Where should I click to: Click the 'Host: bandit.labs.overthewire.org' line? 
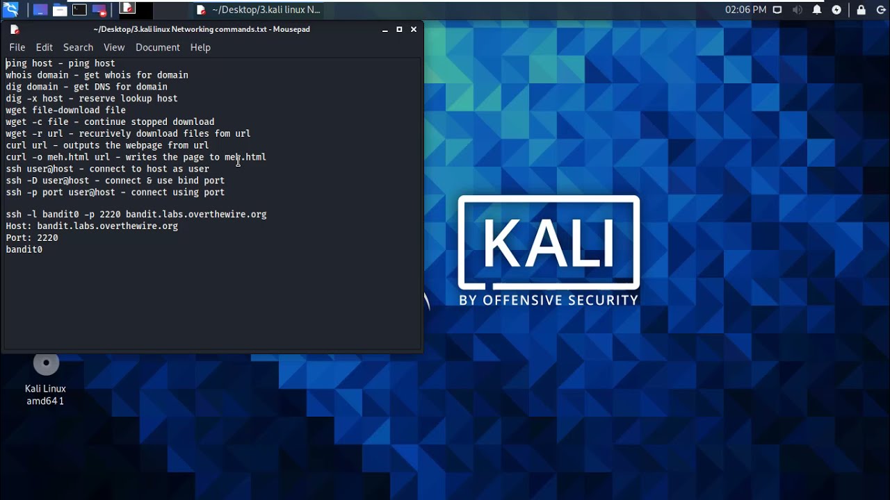click(x=92, y=226)
